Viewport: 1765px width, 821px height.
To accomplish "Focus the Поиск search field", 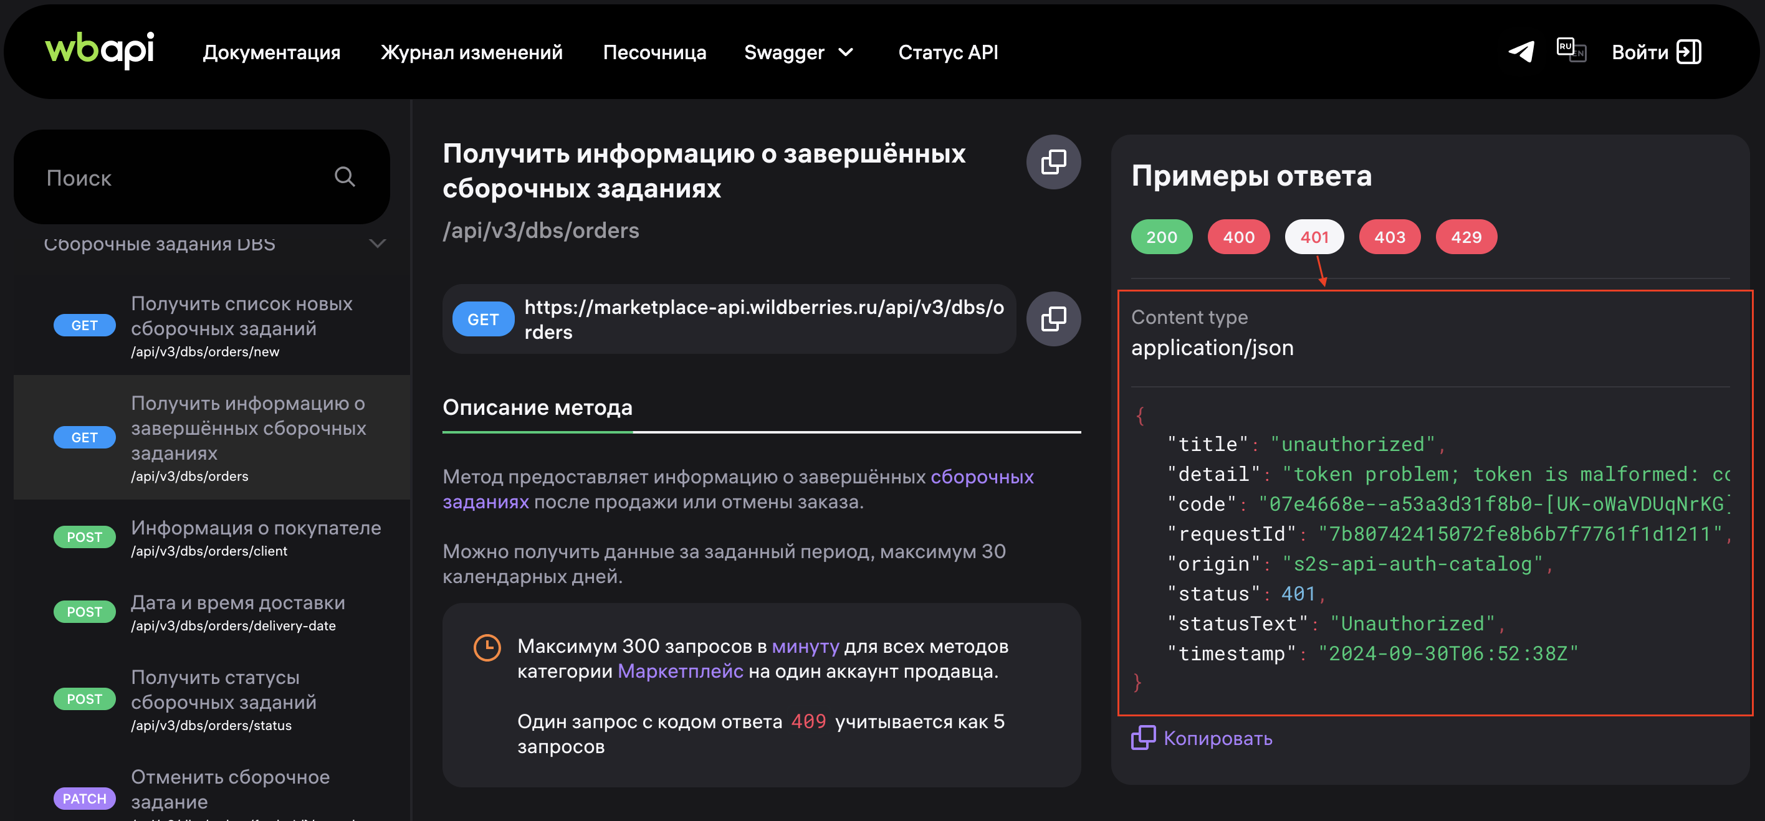I will click(201, 178).
